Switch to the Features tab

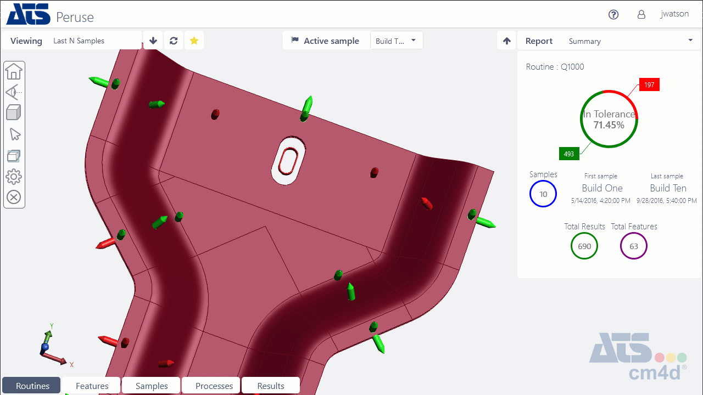92,386
